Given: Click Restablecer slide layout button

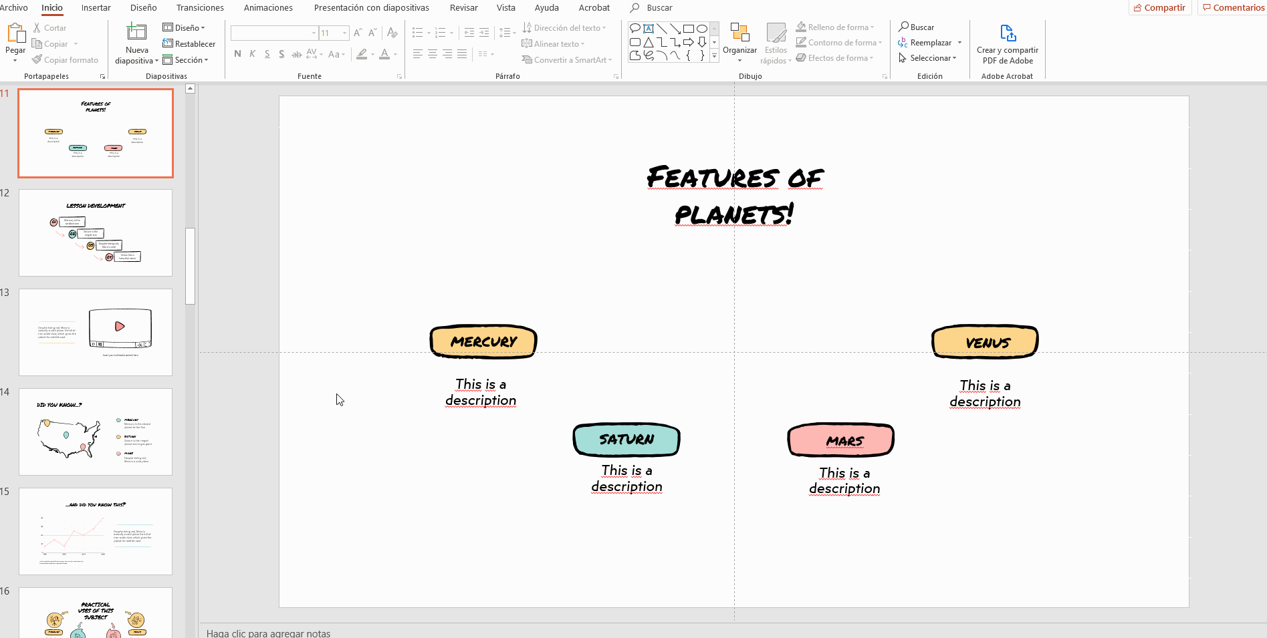Looking at the screenshot, I should coord(189,43).
